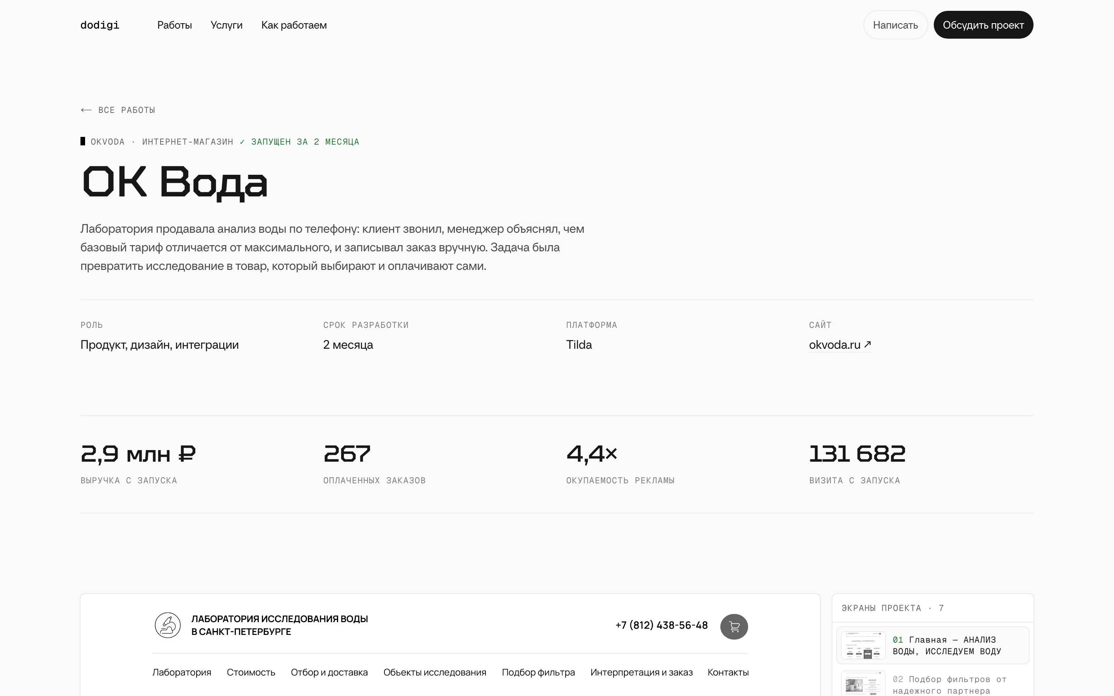Open the Работы menu item

click(174, 25)
